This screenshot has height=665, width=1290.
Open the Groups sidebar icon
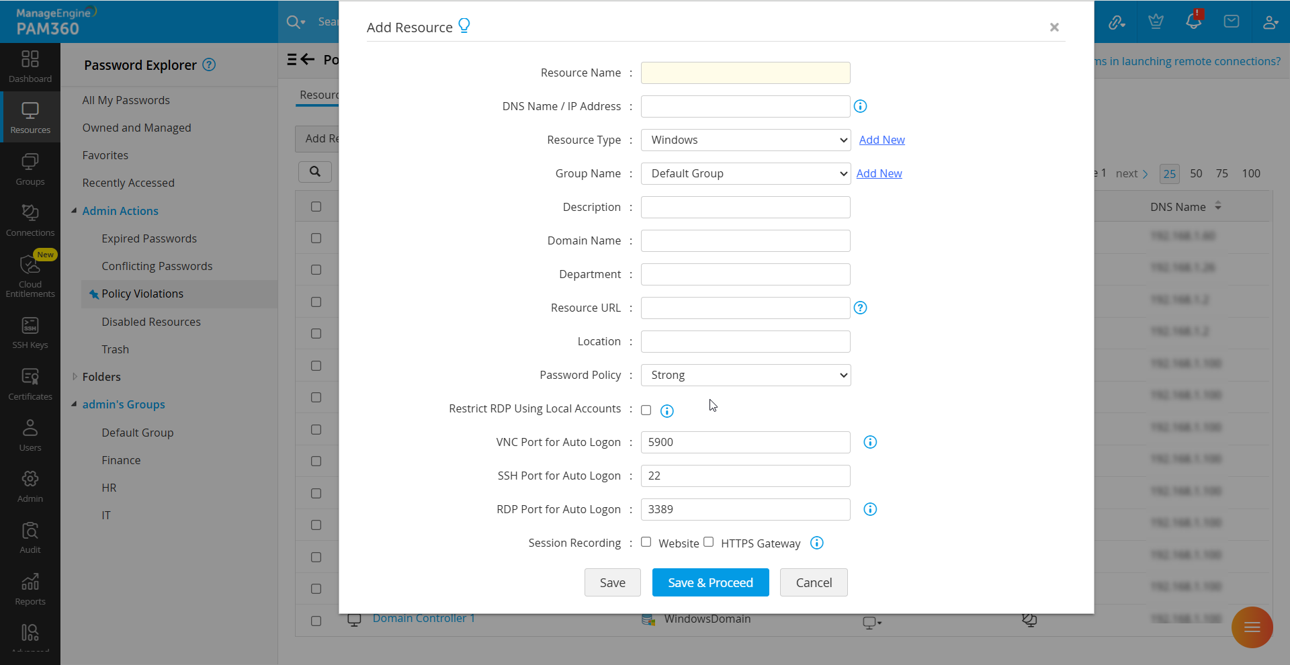pyautogui.click(x=30, y=169)
